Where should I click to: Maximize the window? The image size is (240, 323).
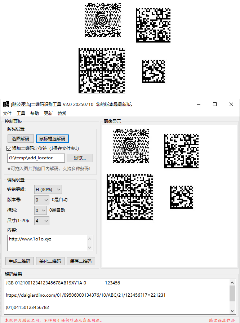pyautogui.click(x=215, y=104)
